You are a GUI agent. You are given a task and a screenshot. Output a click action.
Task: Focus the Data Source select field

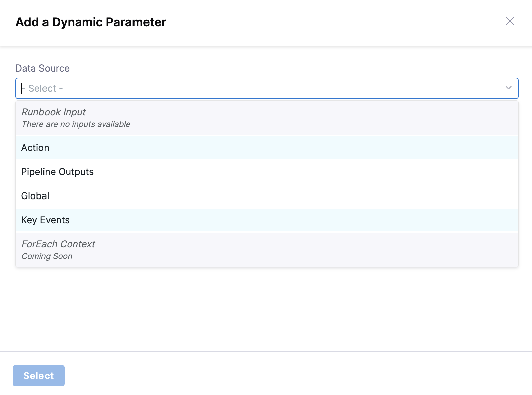261,88
